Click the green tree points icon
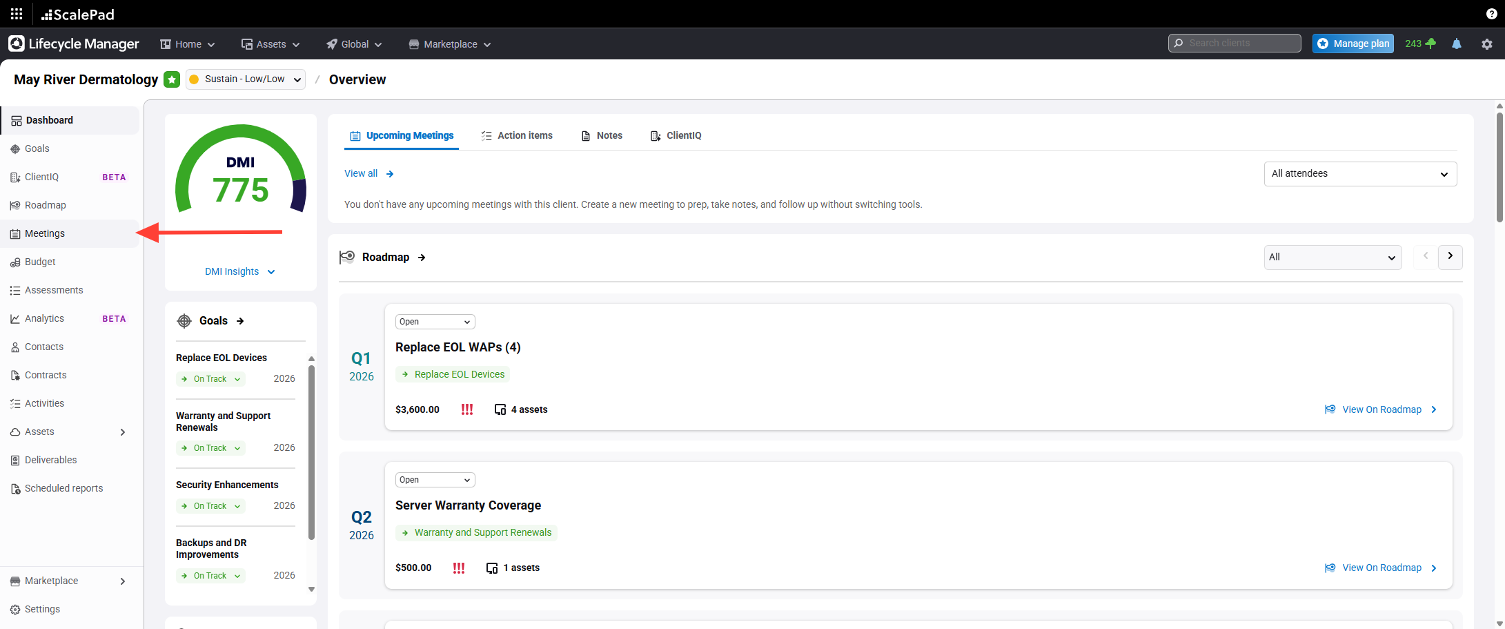 click(1430, 43)
